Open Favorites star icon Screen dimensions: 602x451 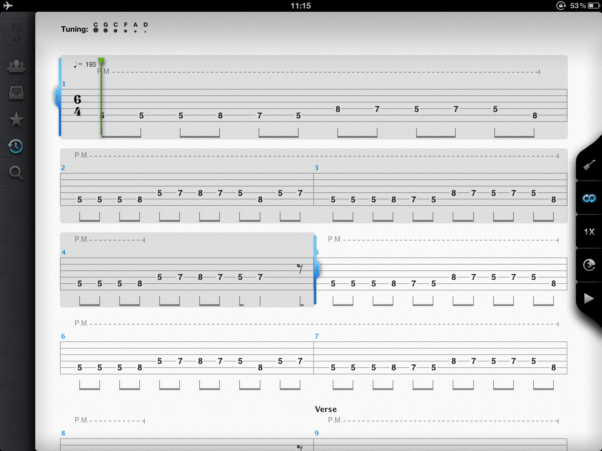coord(16,119)
